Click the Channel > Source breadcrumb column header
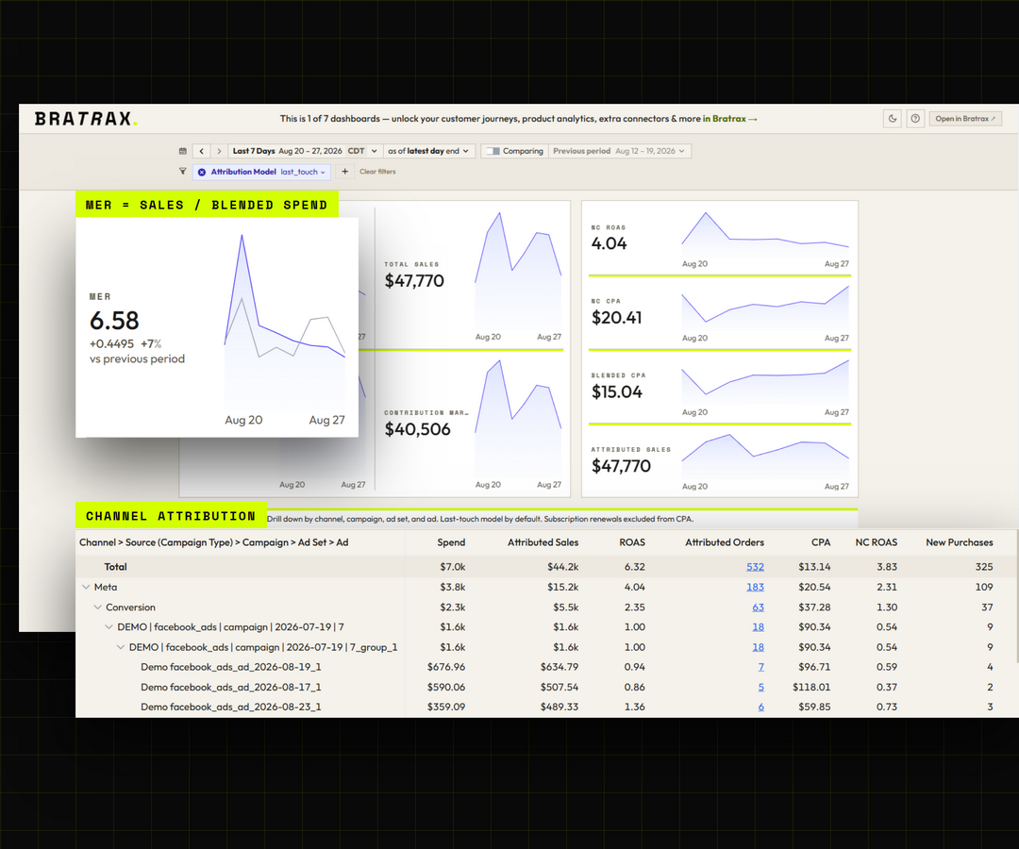 click(214, 542)
